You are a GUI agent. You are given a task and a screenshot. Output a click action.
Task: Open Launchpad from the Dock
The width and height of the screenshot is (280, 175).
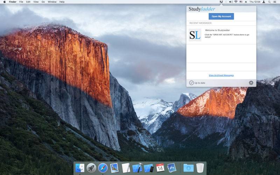coord(91,168)
